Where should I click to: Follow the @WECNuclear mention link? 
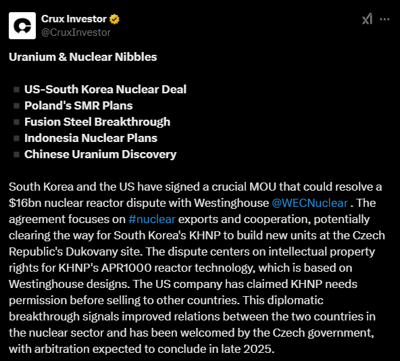click(309, 203)
